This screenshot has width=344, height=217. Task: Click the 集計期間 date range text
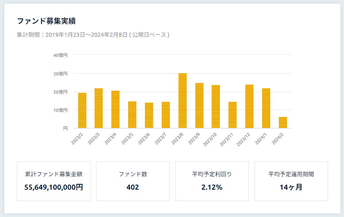pos(93,35)
